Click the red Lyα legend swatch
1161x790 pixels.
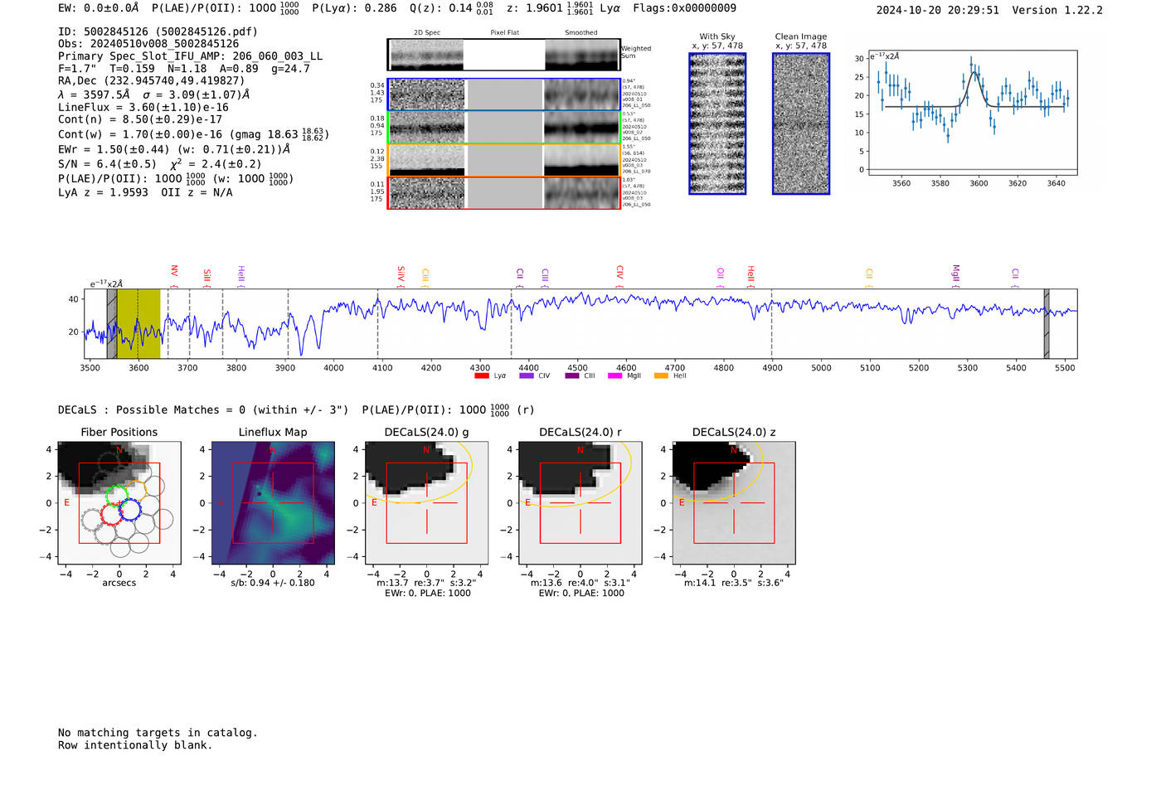tap(481, 376)
